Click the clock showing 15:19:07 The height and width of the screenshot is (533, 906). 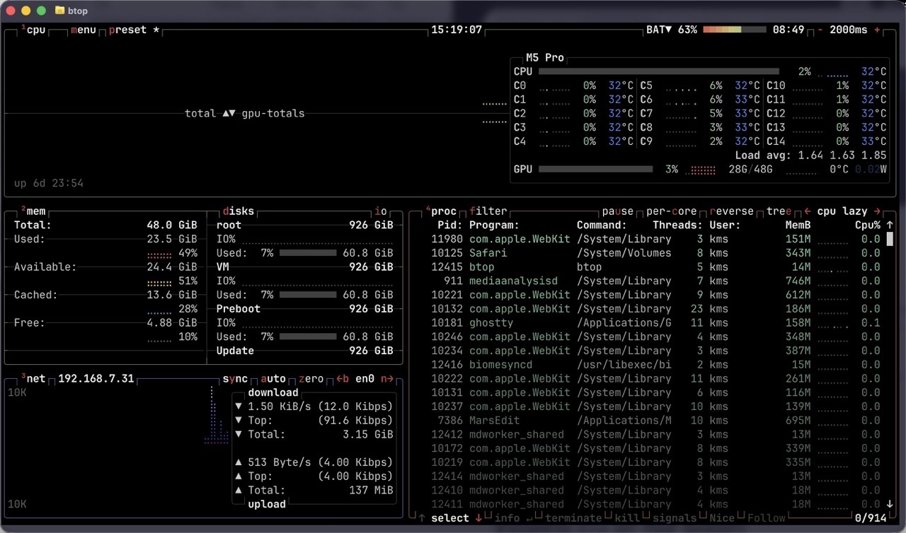457,30
